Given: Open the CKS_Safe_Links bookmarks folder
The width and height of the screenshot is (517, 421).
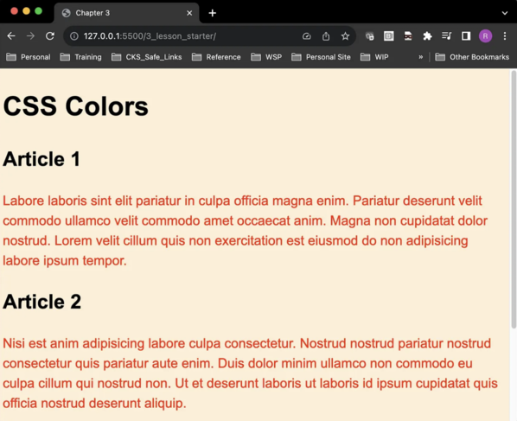Looking at the screenshot, I should [x=146, y=57].
